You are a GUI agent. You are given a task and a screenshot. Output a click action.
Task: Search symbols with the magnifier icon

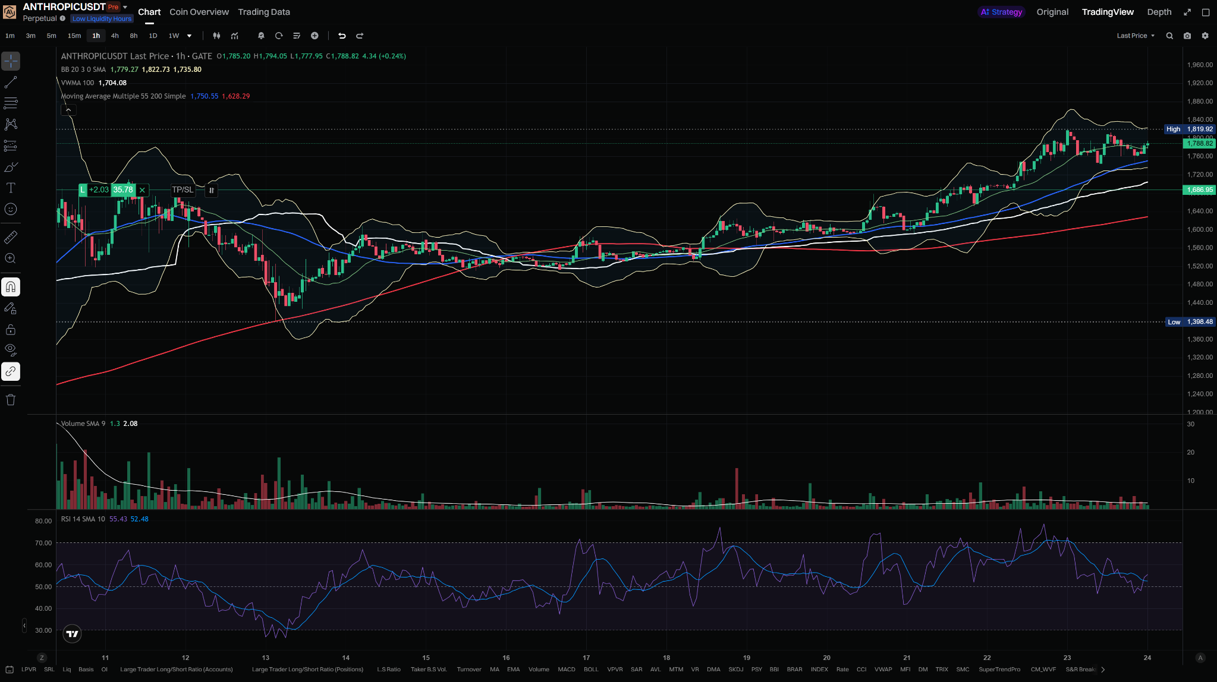(1169, 36)
